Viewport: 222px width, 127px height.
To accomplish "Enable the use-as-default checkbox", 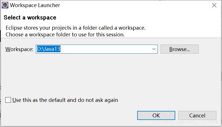I will 8,100.
